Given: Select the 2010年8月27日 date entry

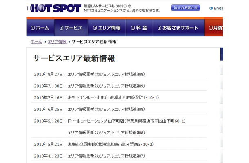Looking at the screenshot, I should click(49, 74).
